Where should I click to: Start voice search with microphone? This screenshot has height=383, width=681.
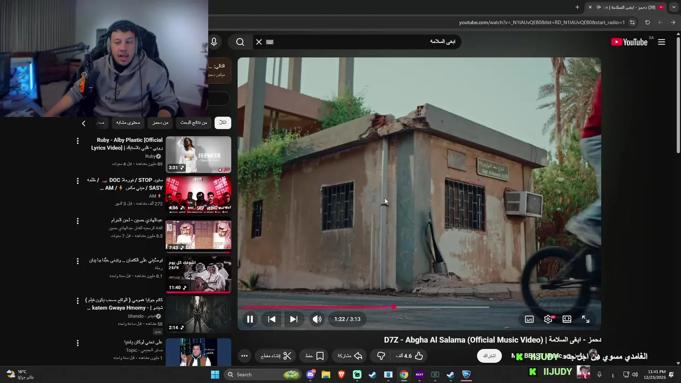[214, 42]
